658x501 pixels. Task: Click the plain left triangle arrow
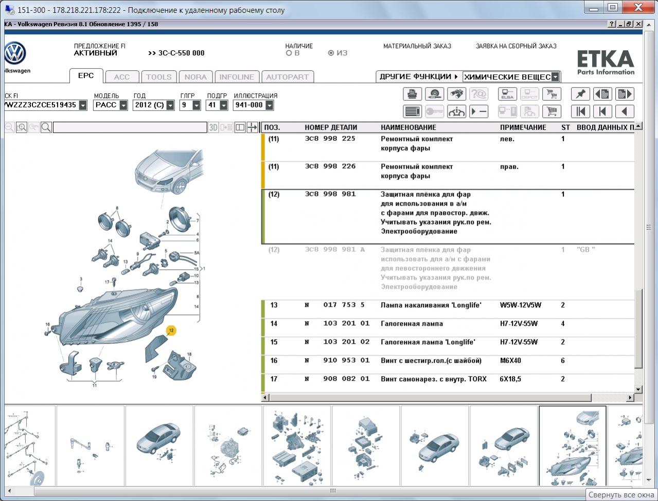click(x=625, y=111)
